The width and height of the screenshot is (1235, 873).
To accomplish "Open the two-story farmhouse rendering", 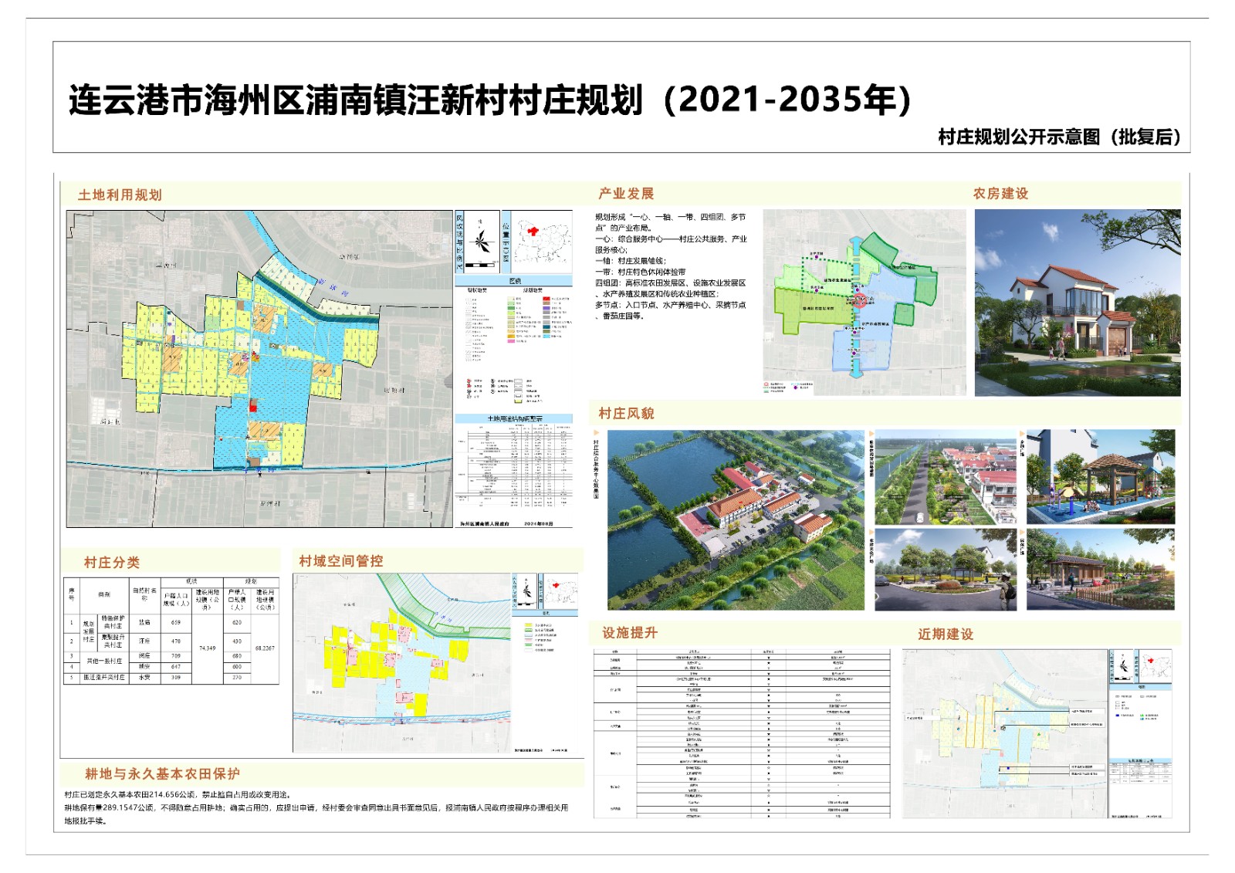I will (1078, 303).
